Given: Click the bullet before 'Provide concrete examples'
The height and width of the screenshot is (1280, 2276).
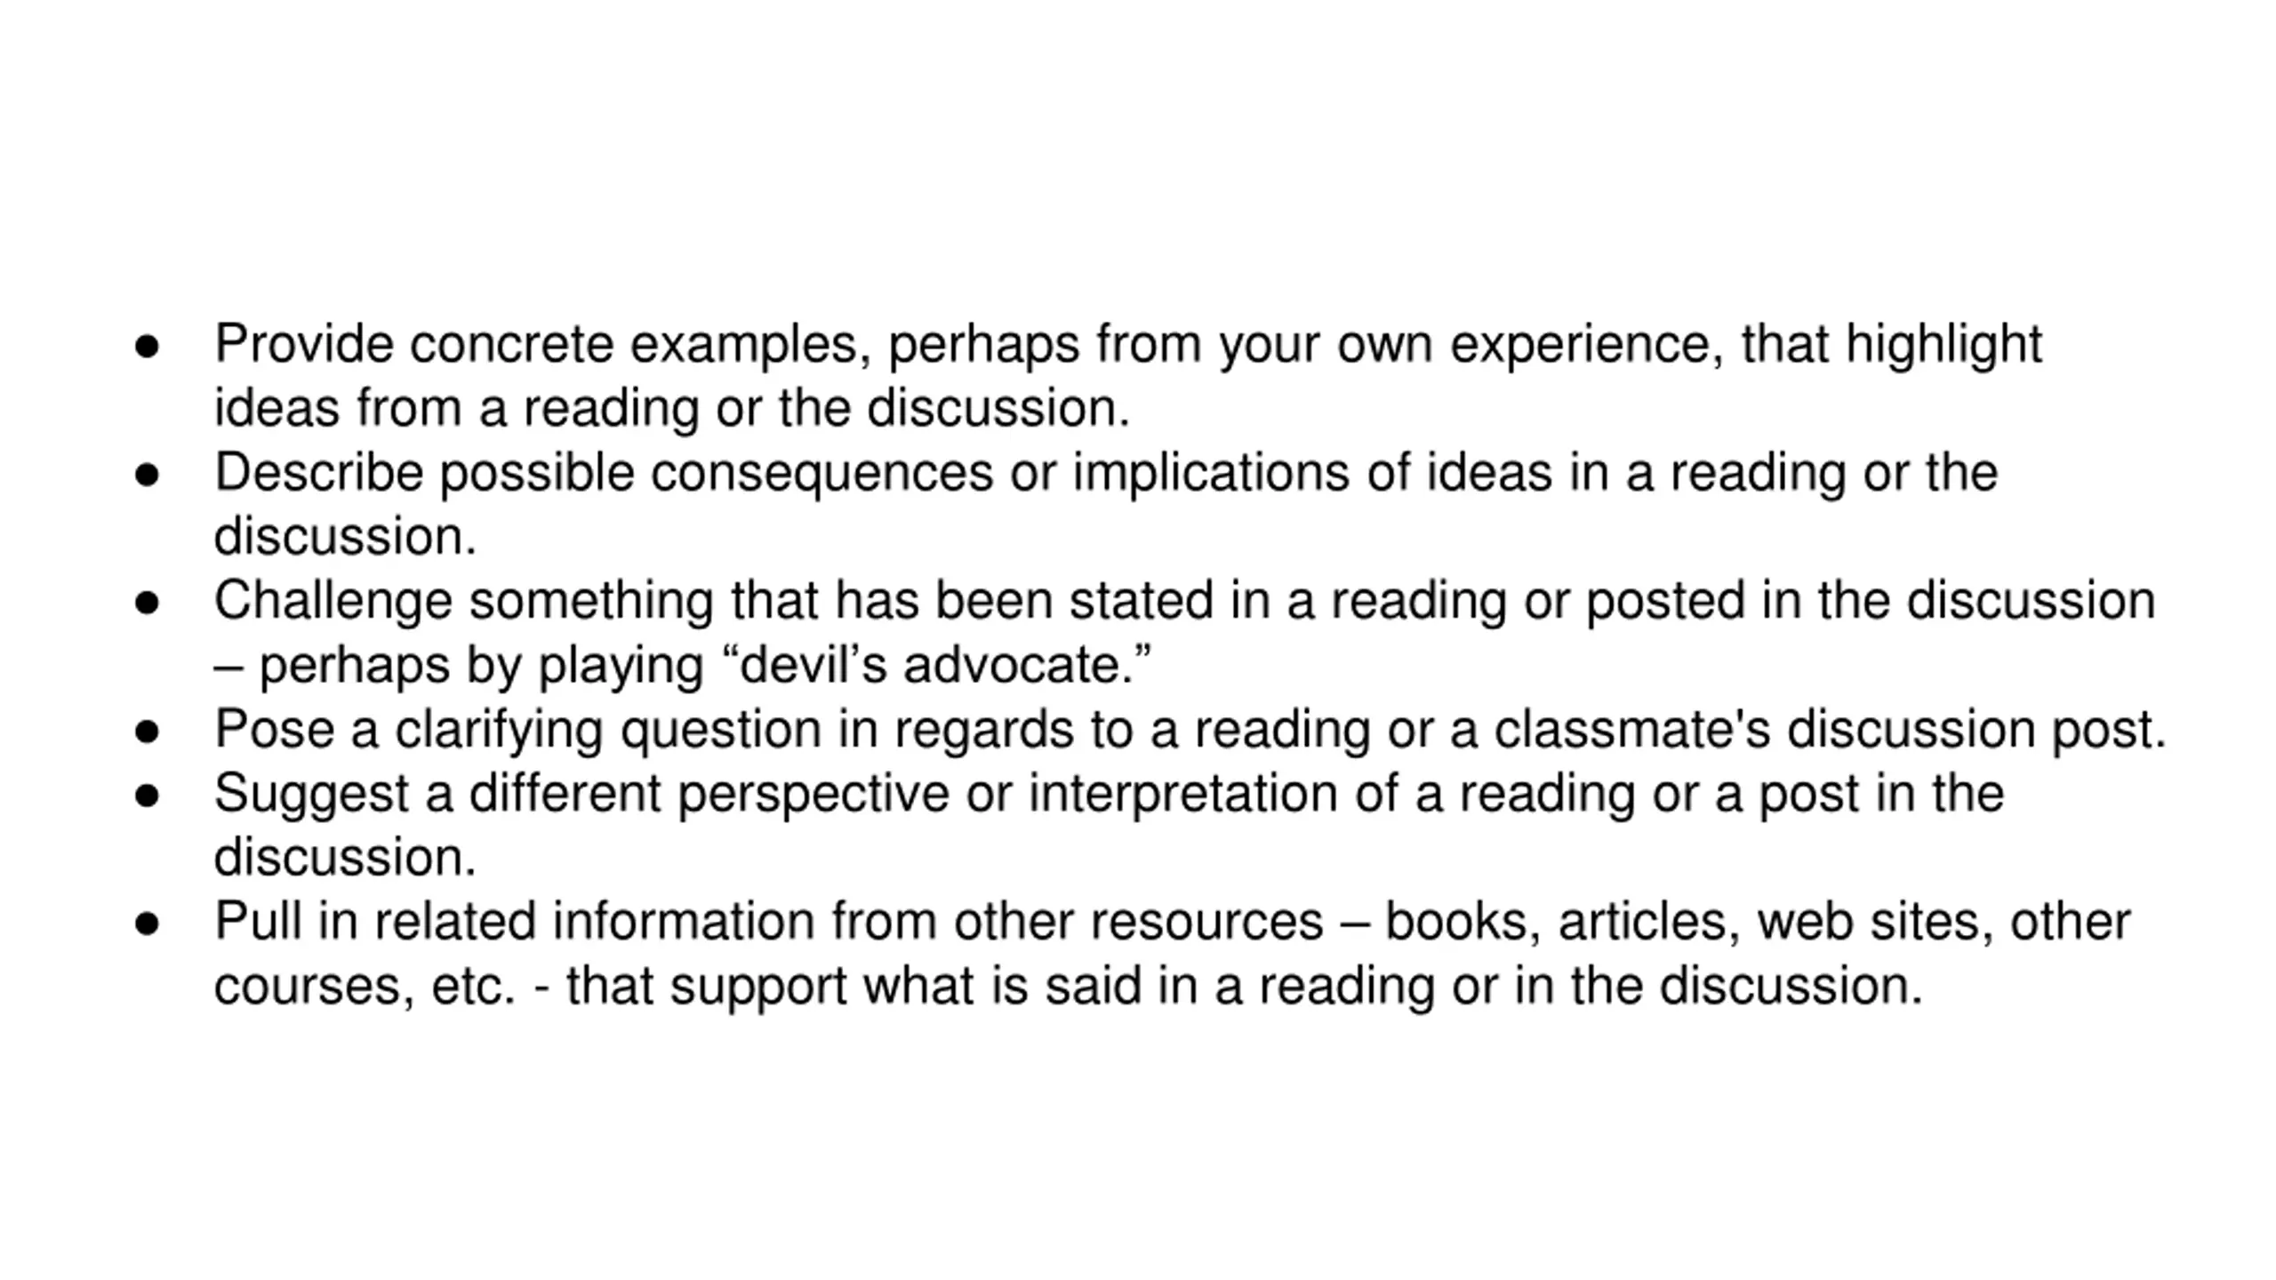Looking at the screenshot, I should 147,347.
